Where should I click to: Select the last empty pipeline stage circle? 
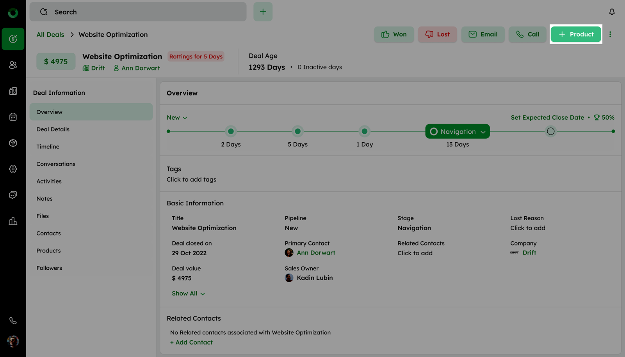pyautogui.click(x=550, y=132)
